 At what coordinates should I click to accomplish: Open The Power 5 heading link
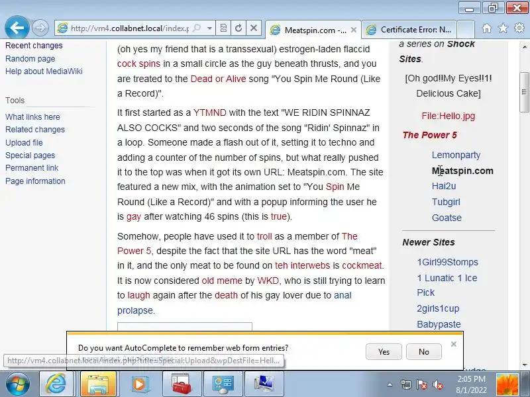(x=429, y=135)
